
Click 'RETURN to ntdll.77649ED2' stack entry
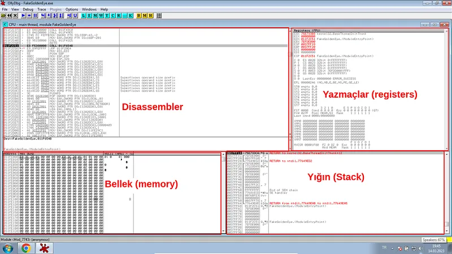(x=290, y=161)
